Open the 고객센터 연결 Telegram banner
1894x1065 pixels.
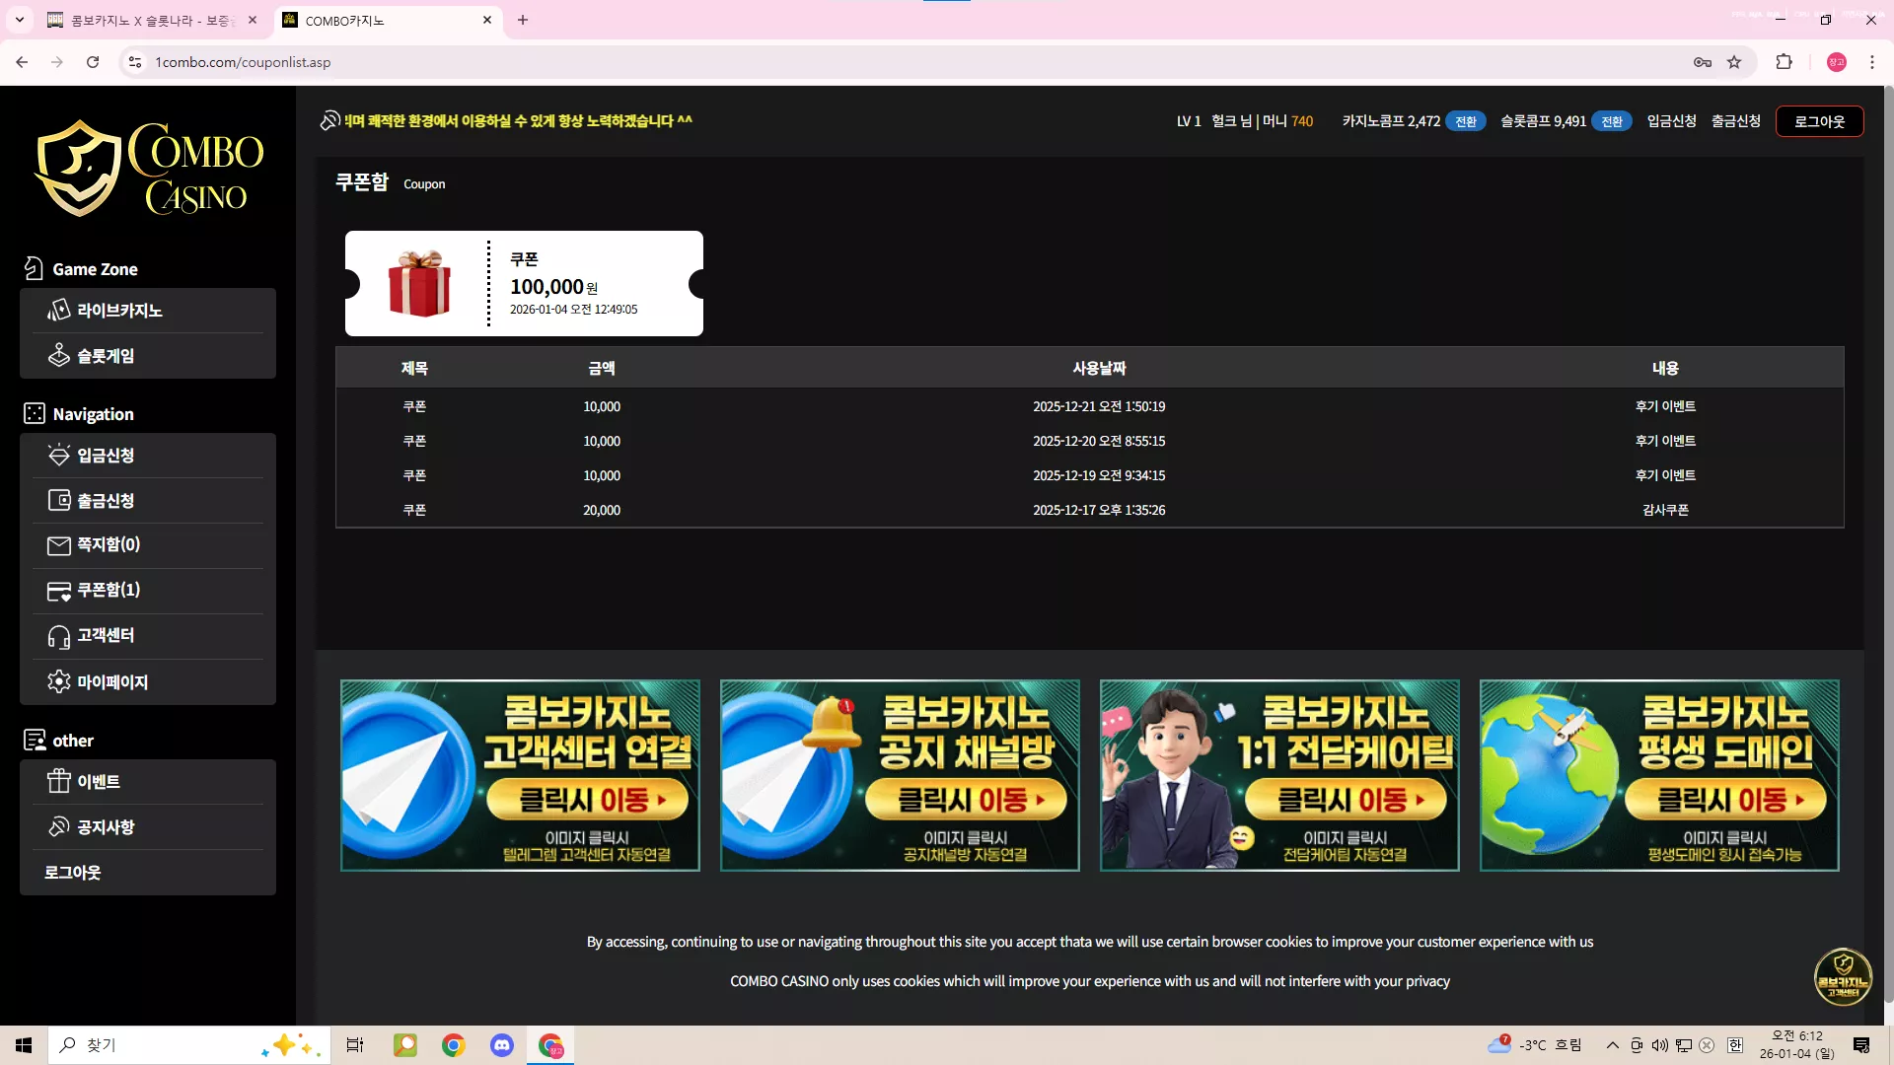520,775
